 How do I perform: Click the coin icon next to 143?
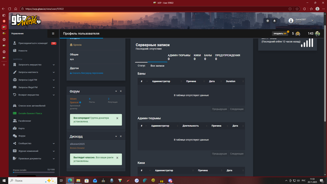pyautogui.click(x=317, y=34)
